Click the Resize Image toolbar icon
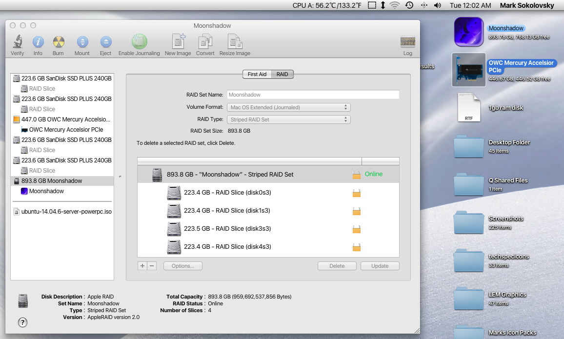 coord(235,42)
